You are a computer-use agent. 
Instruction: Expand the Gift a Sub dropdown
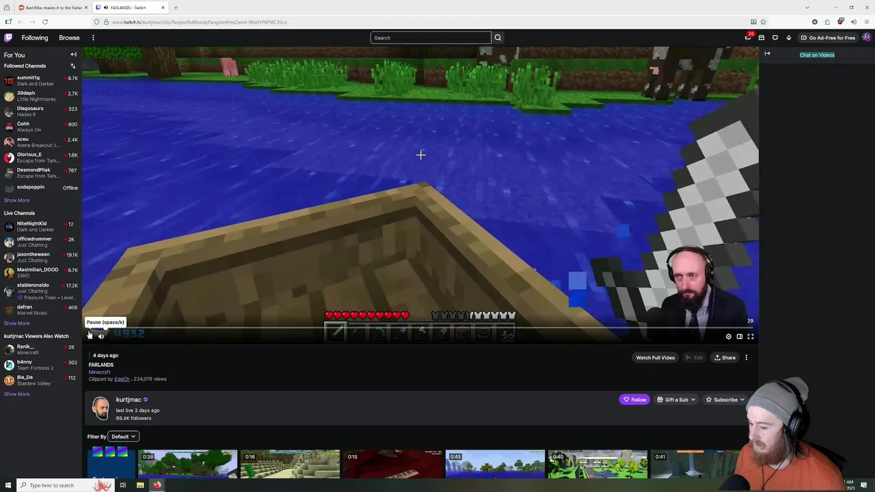(676, 400)
